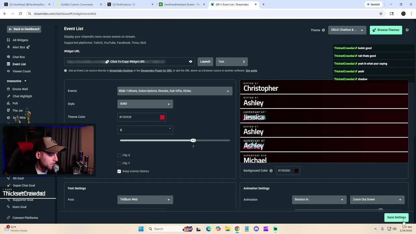The image size is (416, 234).
Task: Open the Chrome three-dot menu
Action: (411, 14)
